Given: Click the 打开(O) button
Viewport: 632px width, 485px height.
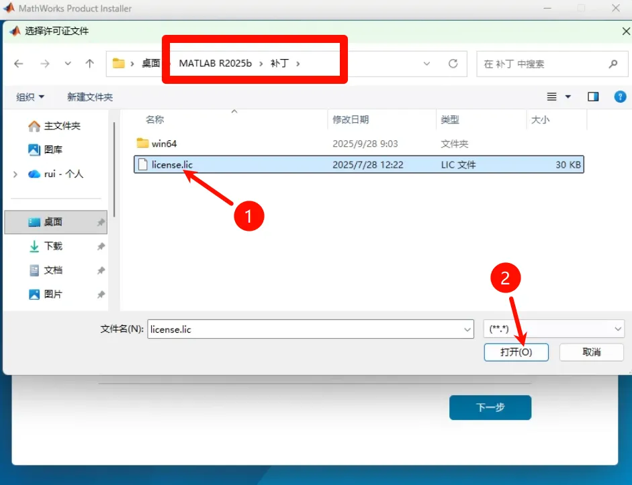Looking at the screenshot, I should pyautogui.click(x=516, y=352).
